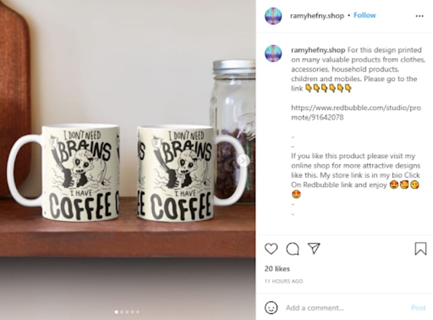The height and width of the screenshot is (320, 433).
Task: Open ramyhefny.shop username in header
Action: [317, 16]
